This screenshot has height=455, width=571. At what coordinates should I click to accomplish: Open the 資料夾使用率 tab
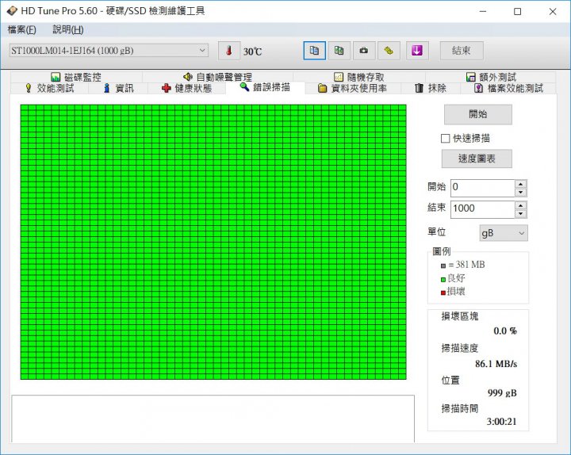(352, 88)
